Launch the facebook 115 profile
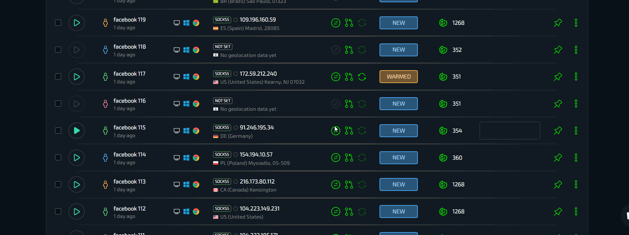 coord(77,131)
